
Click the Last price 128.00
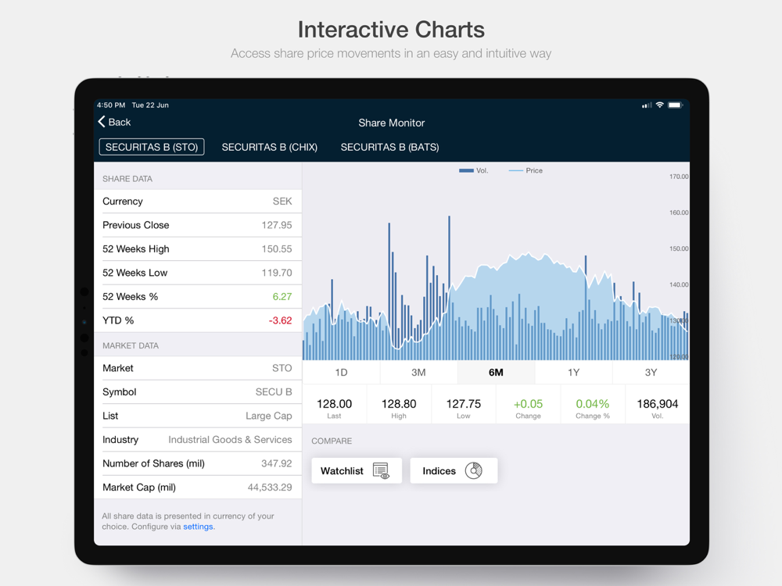[x=334, y=404]
